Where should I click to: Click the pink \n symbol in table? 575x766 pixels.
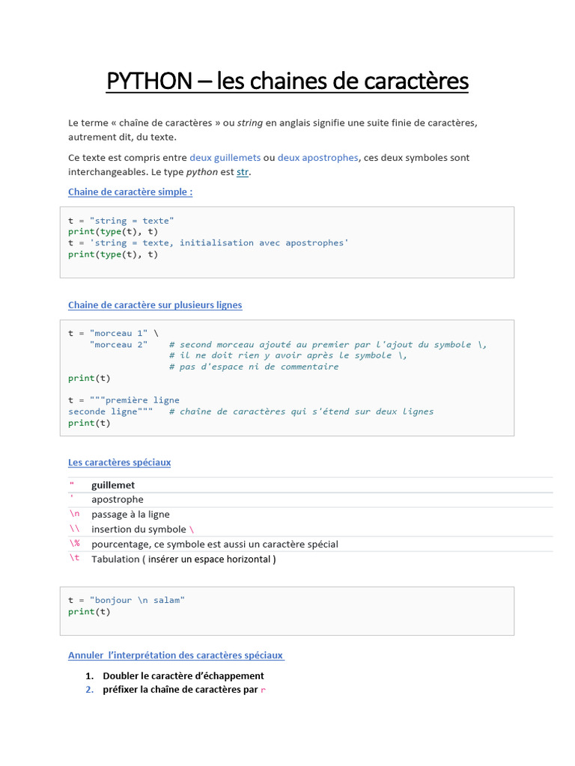pyautogui.click(x=74, y=513)
